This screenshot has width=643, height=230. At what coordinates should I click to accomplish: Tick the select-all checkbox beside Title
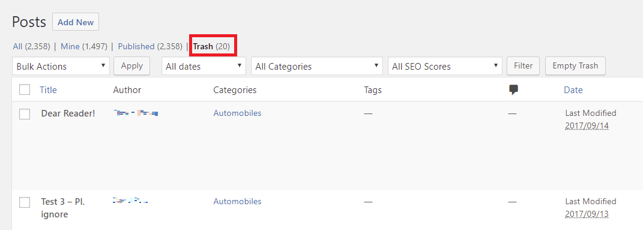pyautogui.click(x=25, y=89)
